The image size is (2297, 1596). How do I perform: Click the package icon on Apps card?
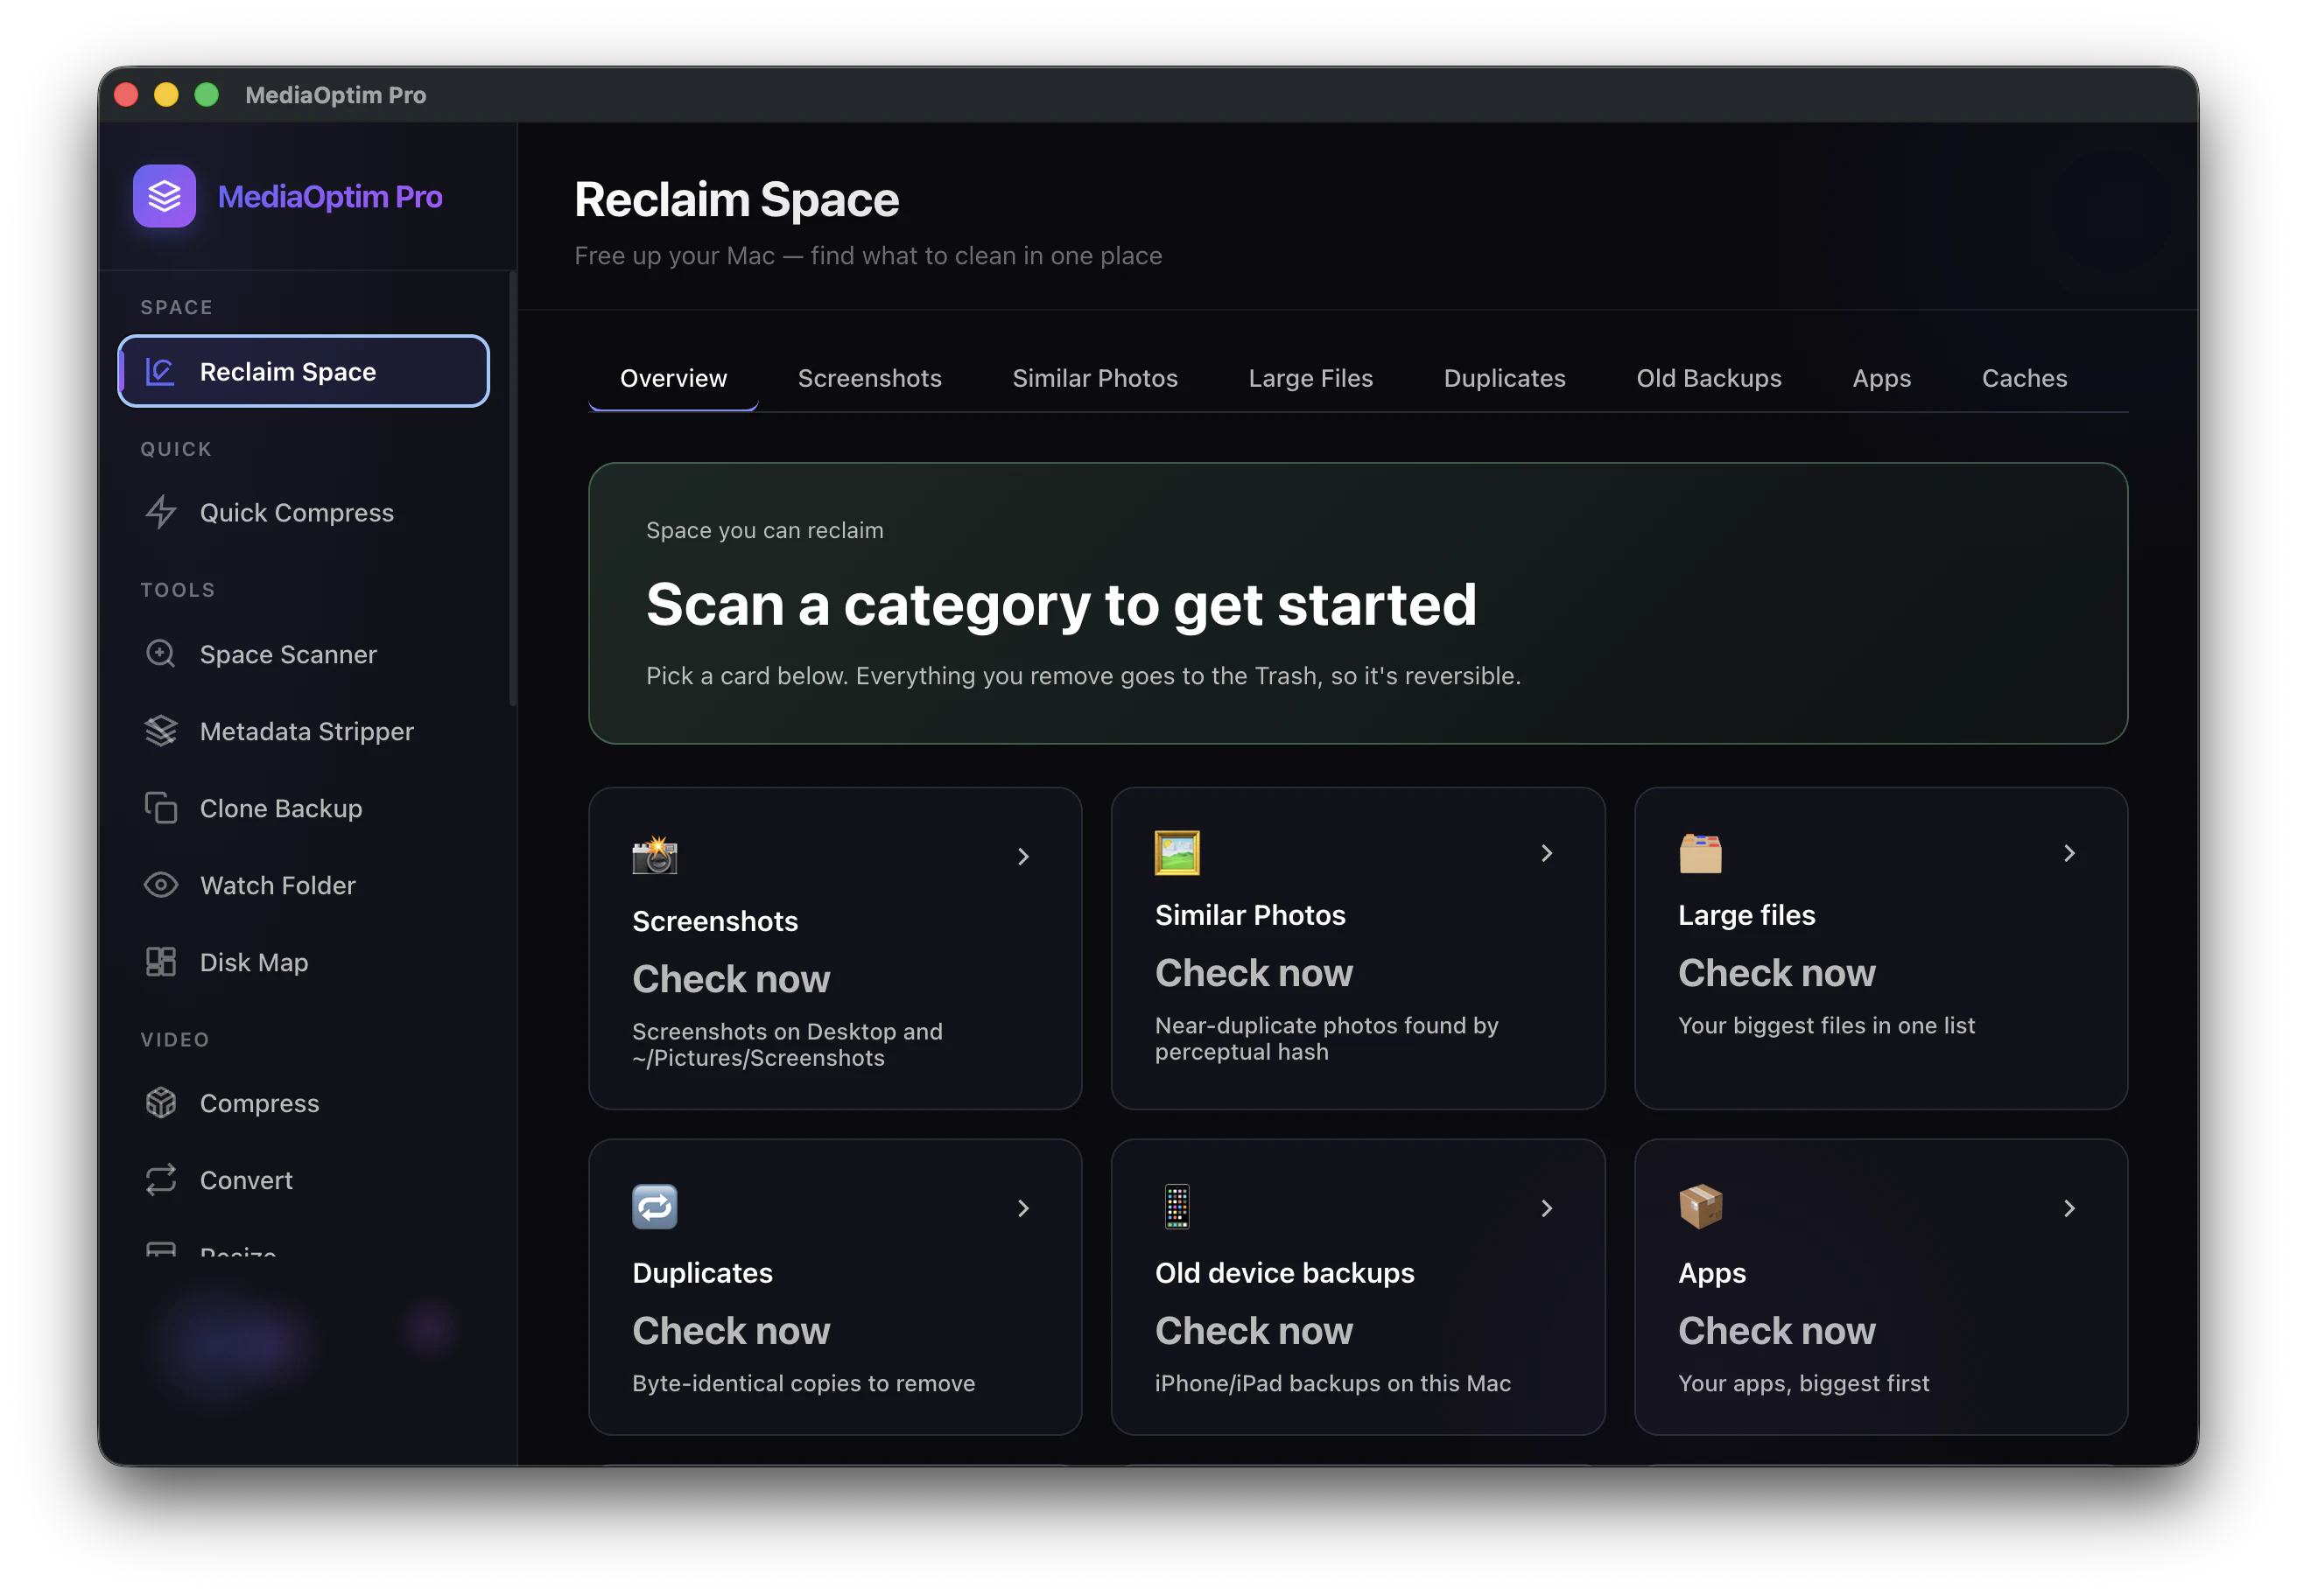pyautogui.click(x=1700, y=1207)
